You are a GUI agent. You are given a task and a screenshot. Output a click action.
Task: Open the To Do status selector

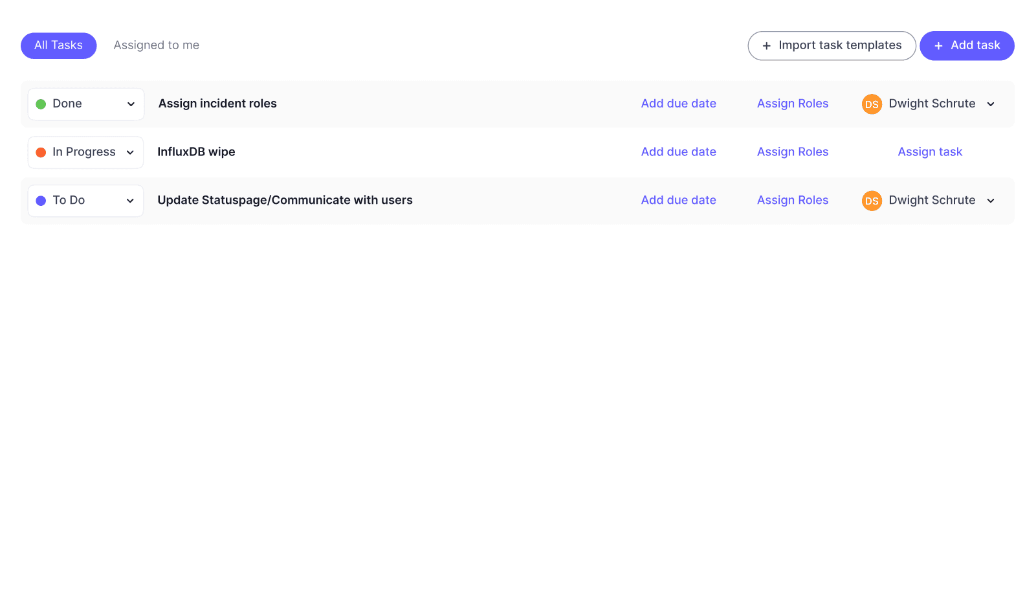[x=130, y=201]
